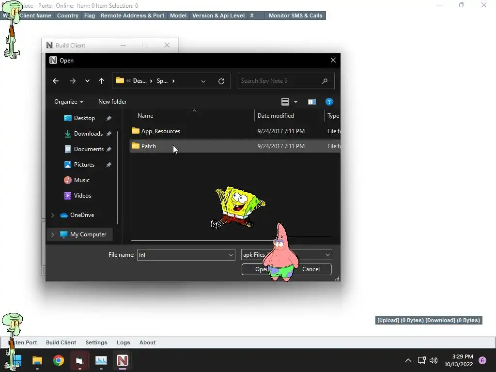Open File Explorer from taskbar

coord(37,360)
